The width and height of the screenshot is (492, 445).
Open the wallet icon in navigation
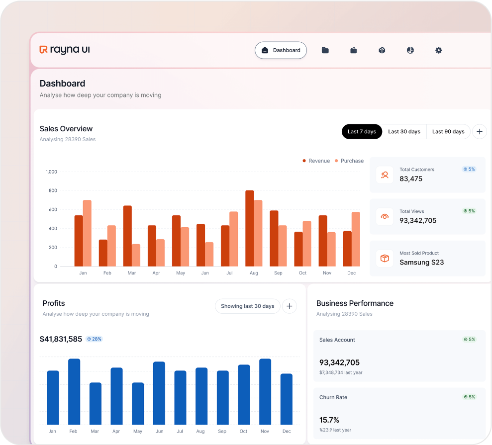pos(354,50)
